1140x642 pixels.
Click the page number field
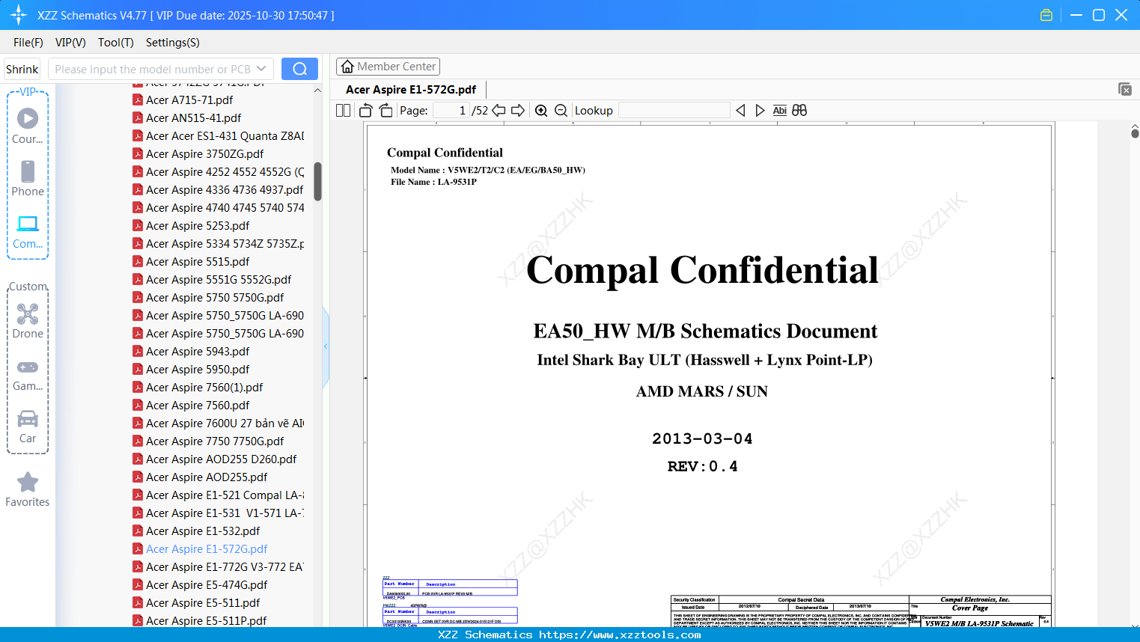click(x=451, y=111)
